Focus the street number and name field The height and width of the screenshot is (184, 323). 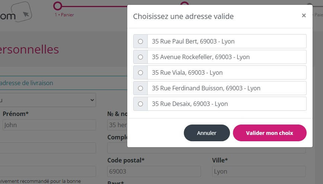coord(117,125)
